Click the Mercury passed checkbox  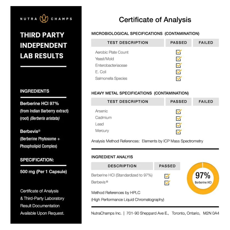tap(179, 131)
